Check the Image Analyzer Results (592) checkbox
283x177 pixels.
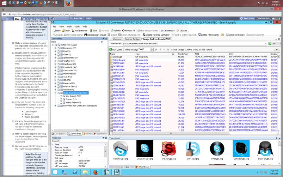tap(58, 93)
